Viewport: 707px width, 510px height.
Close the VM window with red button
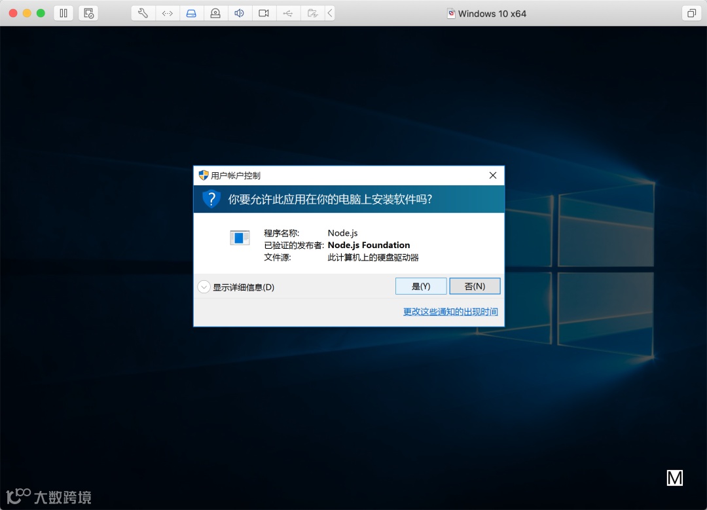coord(13,13)
